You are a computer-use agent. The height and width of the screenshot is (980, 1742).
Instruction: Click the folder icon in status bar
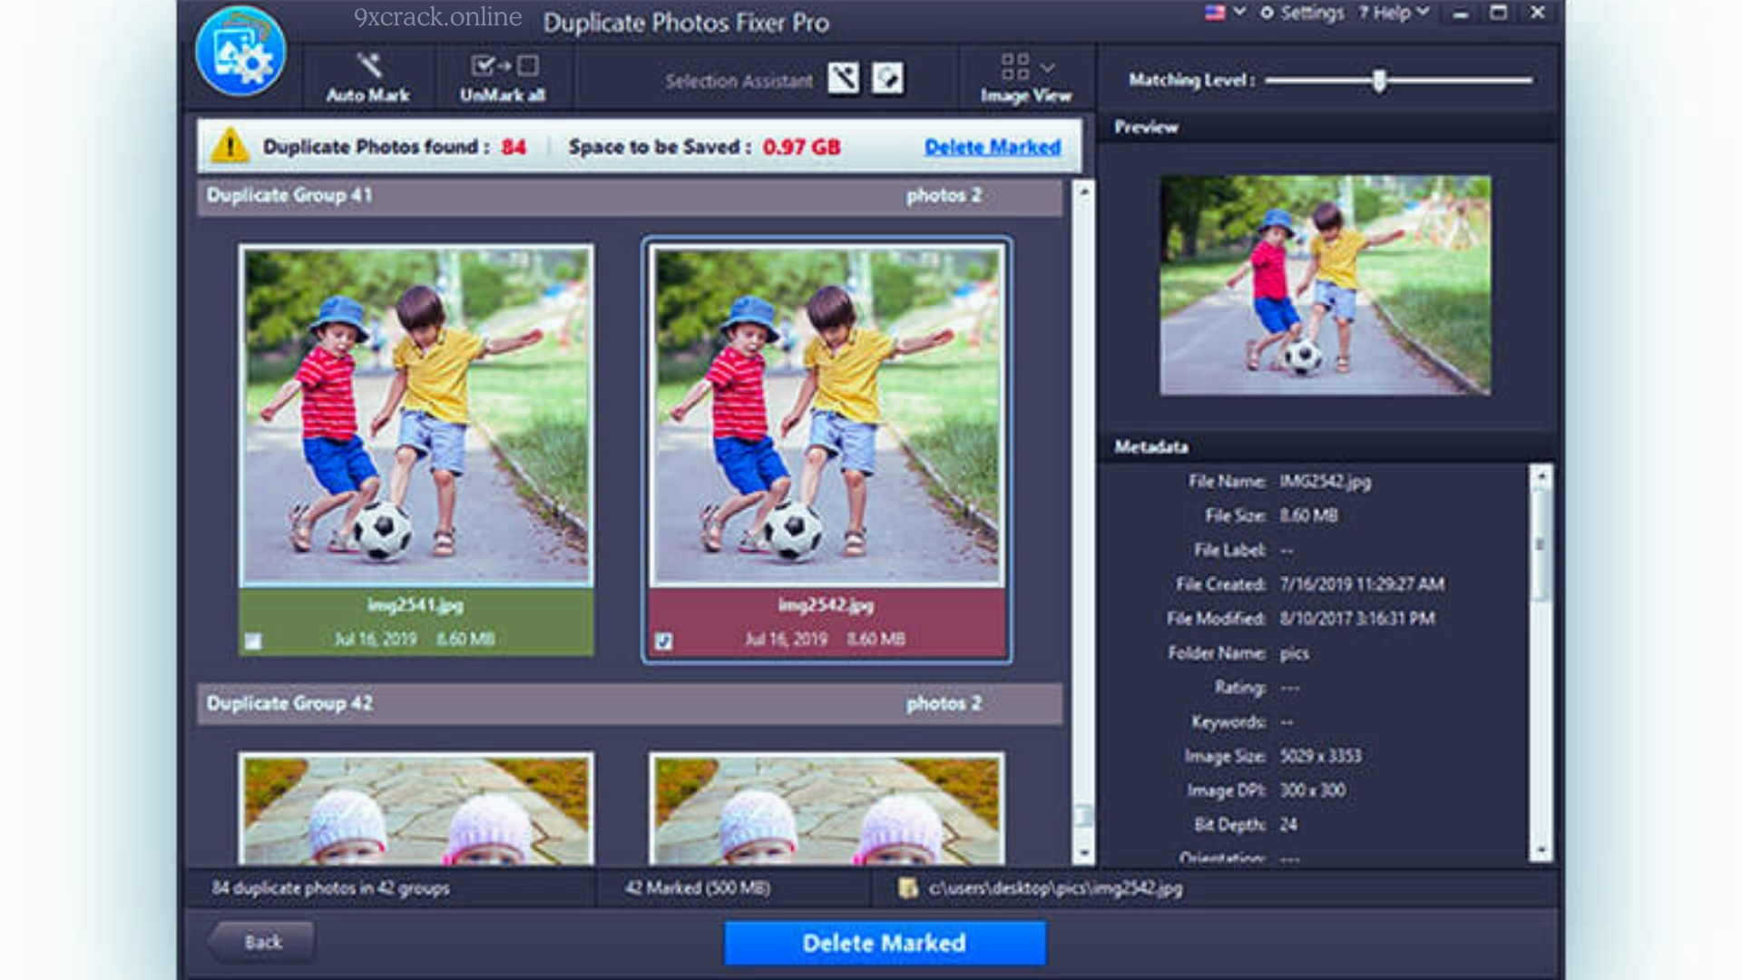[x=906, y=888]
